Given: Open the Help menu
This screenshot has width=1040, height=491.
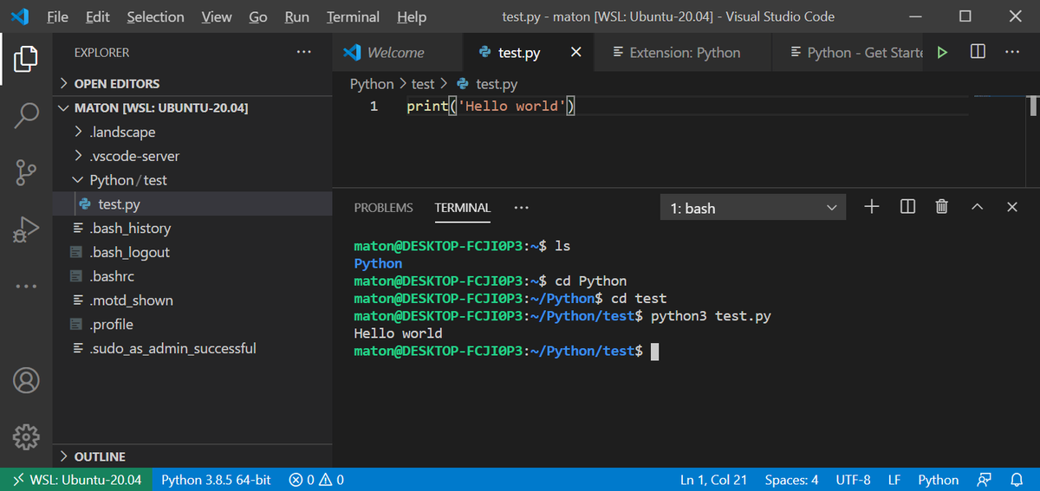Looking at the screenshot, I should [412, 16].
